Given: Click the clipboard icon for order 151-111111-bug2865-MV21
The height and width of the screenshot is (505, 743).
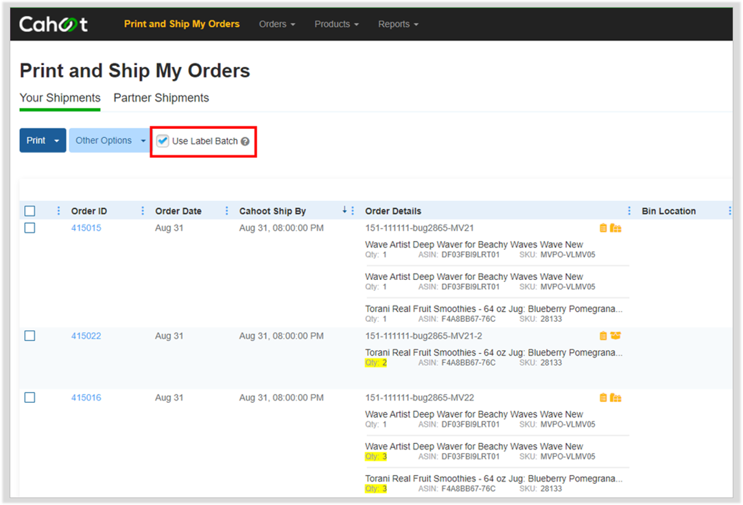Looking at the screenshot, I should point(603,228).
